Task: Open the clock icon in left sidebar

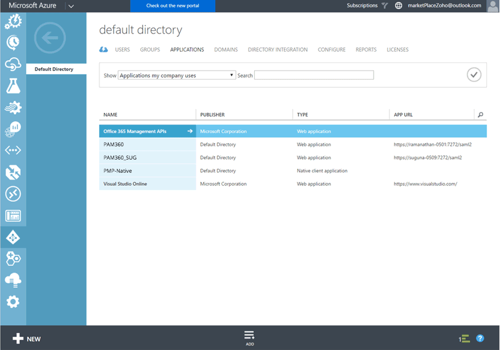Action: (x=13, y=42)
